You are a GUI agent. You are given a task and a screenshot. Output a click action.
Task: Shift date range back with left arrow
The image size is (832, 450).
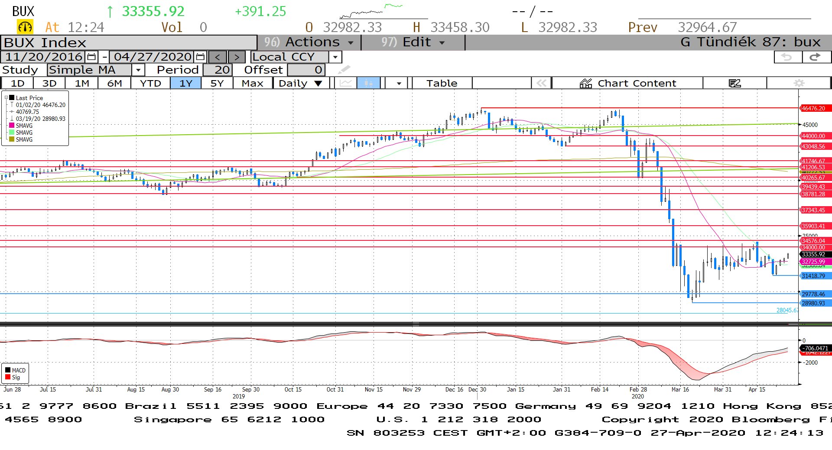click(x=218, y=57)
